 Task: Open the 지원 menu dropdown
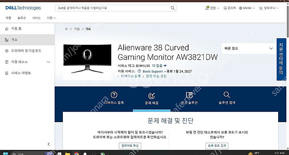[51, 18]
